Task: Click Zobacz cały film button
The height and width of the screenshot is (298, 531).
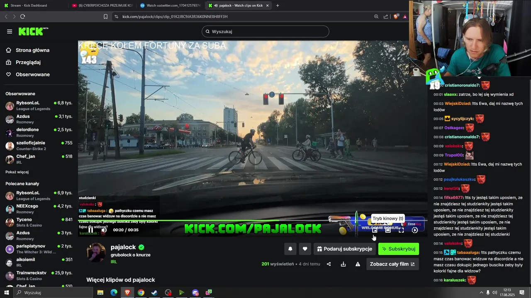Action: (392, 264)
